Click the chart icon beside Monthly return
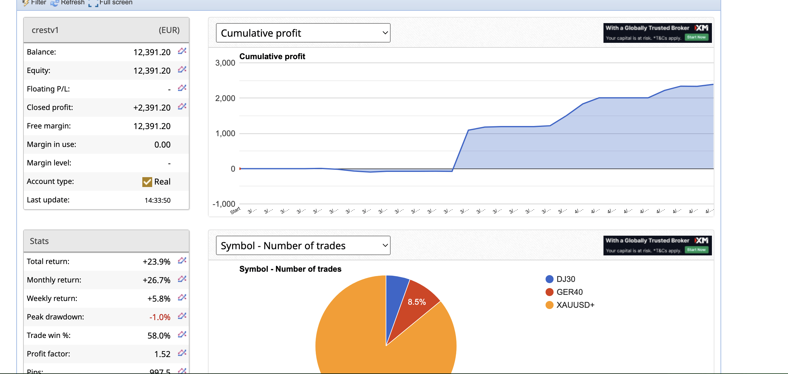 182,279
